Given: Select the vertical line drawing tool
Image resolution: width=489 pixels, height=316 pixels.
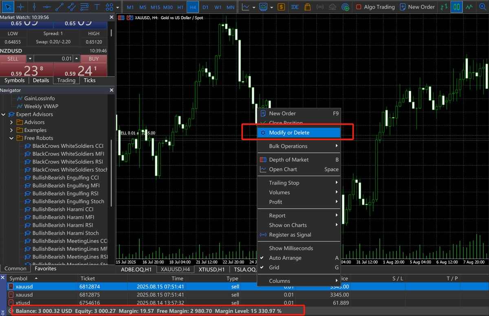Looking at the screenshot, I should [x=34, y=7].
